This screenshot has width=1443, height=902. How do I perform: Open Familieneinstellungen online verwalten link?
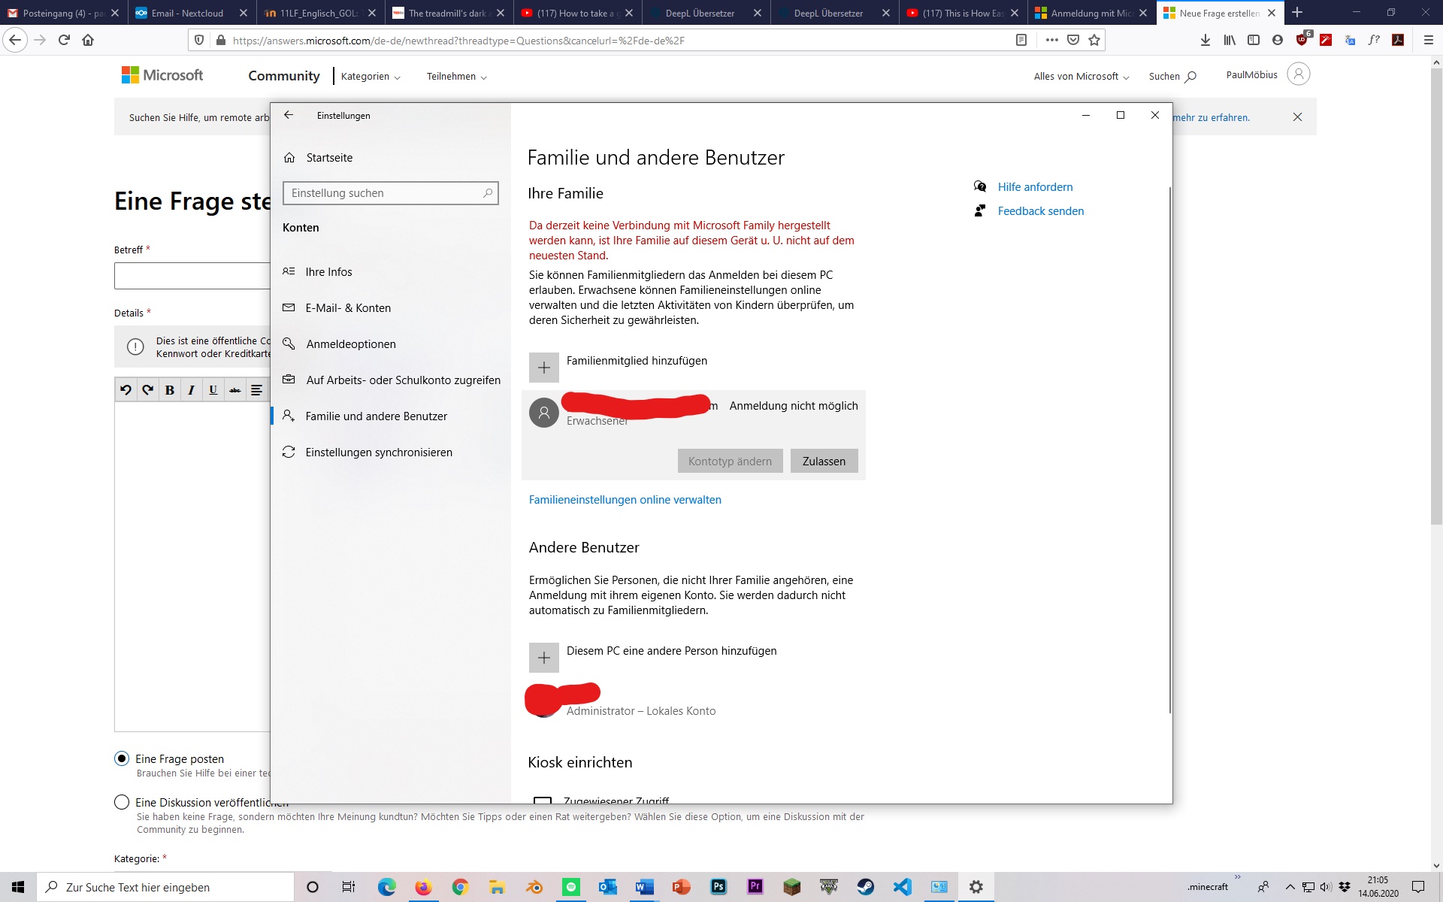click(625, 500)
